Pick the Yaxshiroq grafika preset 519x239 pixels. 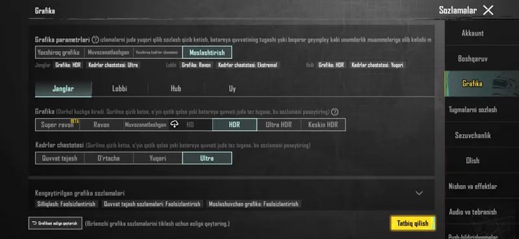tap(58, 52)
